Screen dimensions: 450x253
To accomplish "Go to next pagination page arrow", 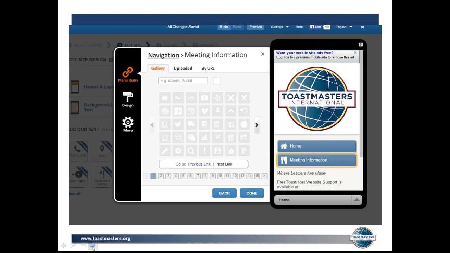I will [x=264, y=176].
